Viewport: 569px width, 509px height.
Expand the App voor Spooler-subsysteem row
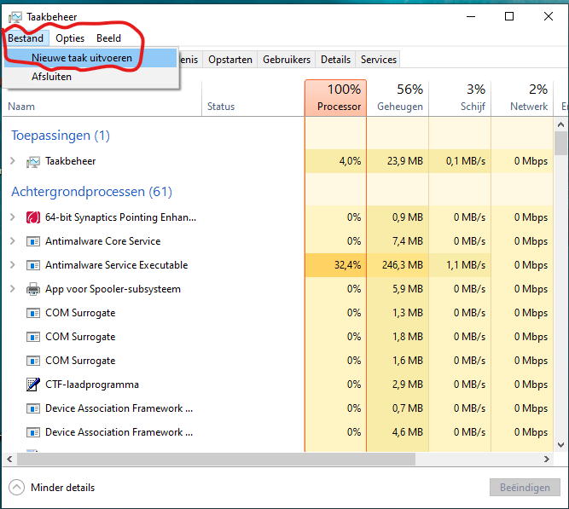click(12, 289)
